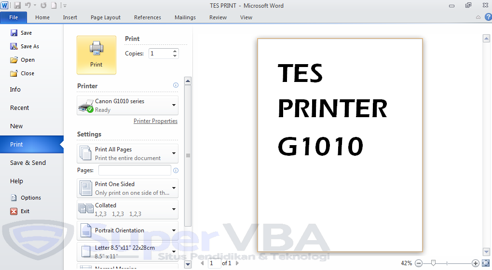Increase copies with the up arrow
Screen dimensions: 492x270
(175, 51)
